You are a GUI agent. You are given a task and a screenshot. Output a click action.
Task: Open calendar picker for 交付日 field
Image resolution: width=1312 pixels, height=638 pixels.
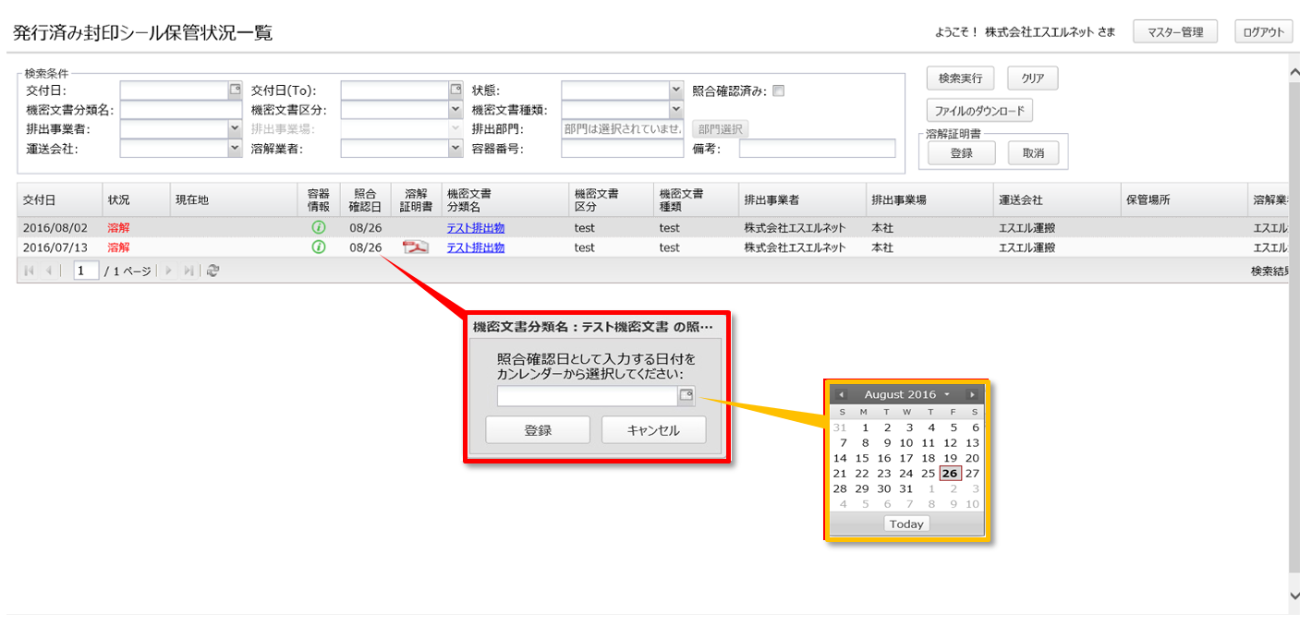(235, 90)
